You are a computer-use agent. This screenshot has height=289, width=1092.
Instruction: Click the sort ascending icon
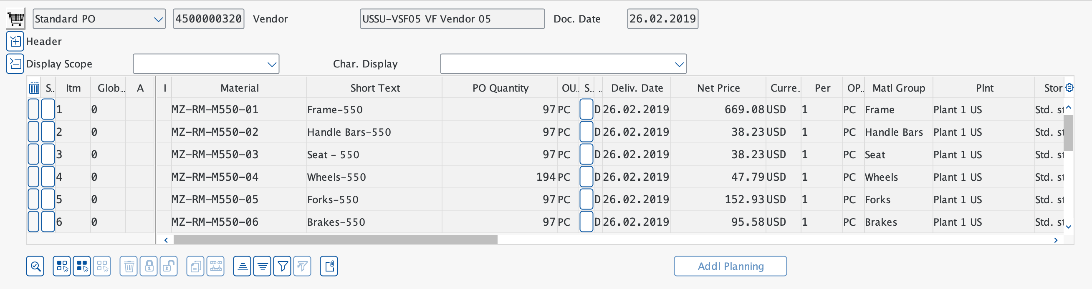[x=242, y=266]
